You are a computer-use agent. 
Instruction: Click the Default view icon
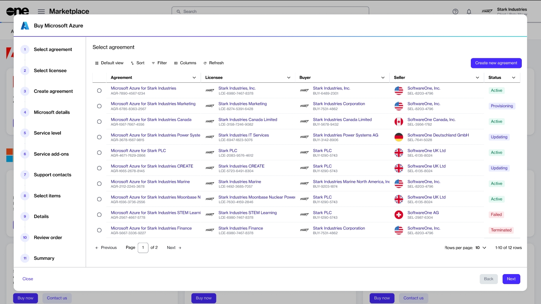97,63
